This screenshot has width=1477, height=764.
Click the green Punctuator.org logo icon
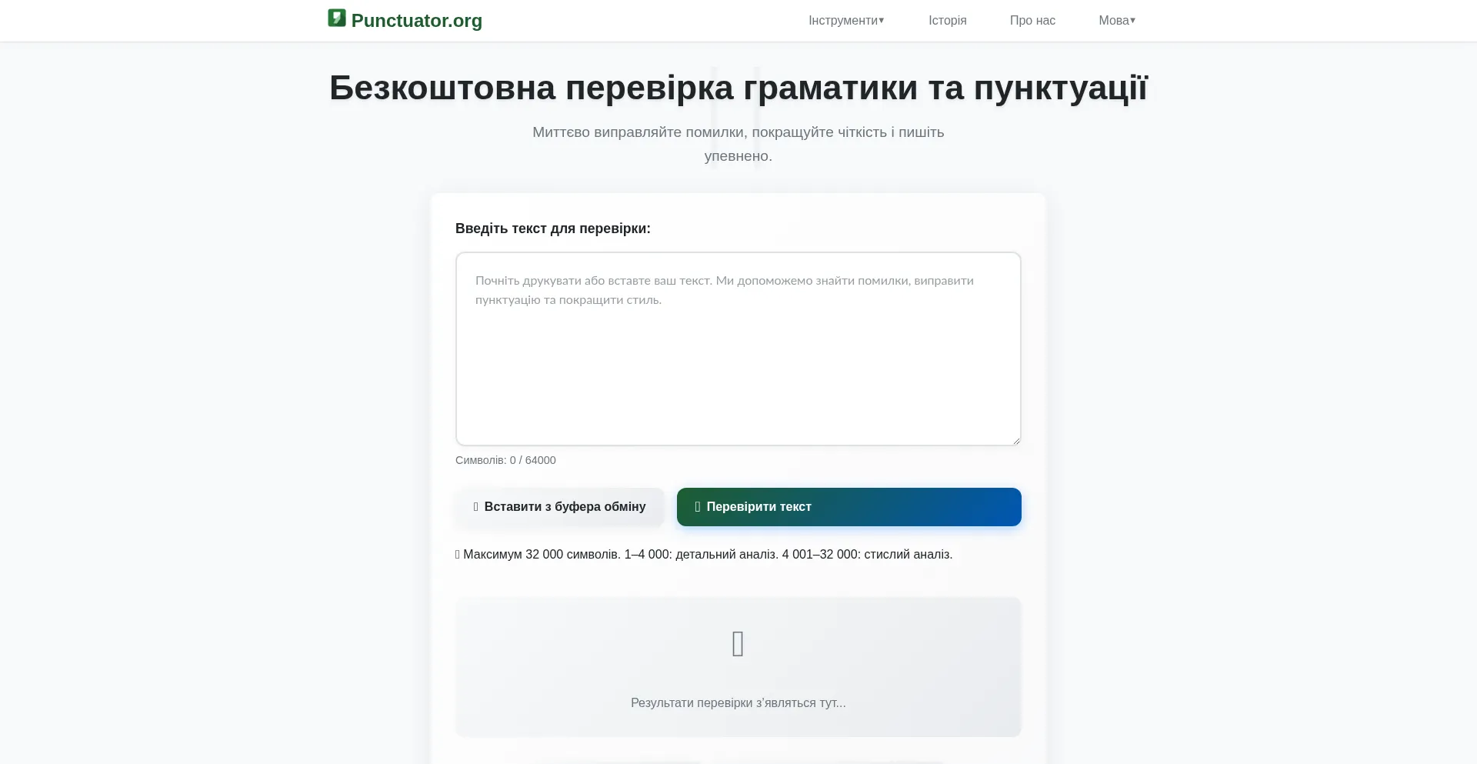click(x=336, y=18)
